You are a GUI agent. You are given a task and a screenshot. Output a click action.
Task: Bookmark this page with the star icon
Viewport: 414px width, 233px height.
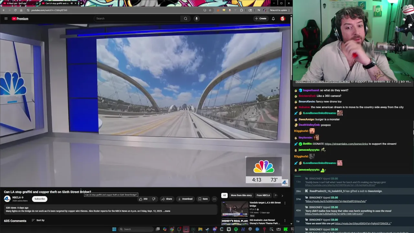(210, 10)
